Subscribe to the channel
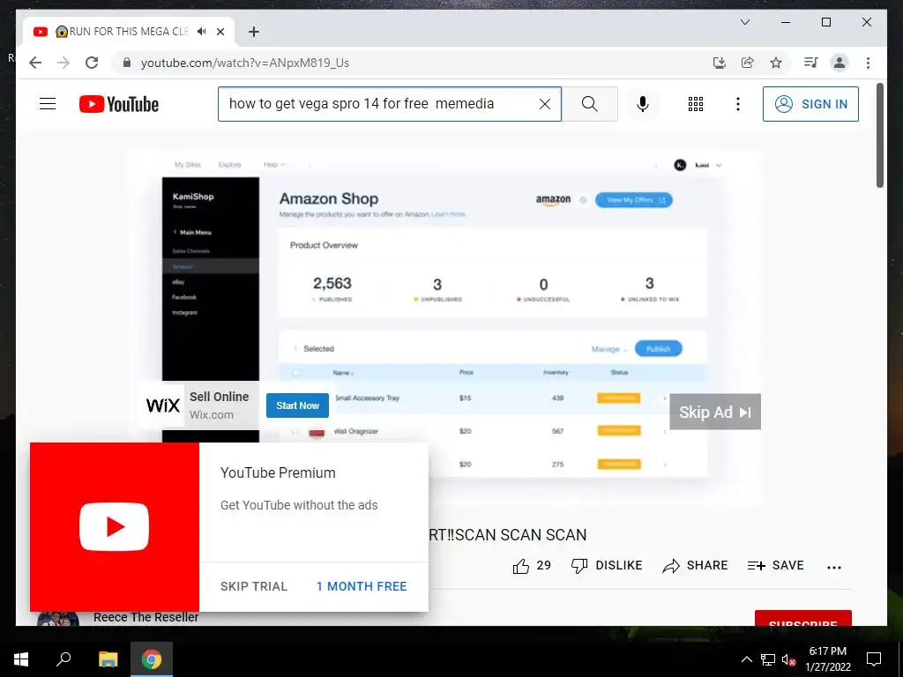The image size is (903, 677). pos(802,618)
